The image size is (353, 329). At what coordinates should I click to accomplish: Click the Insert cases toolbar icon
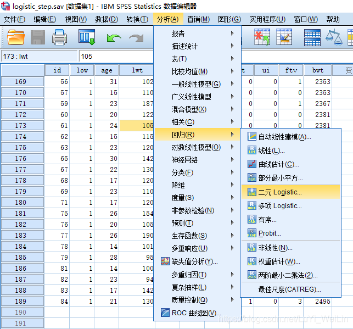[x=262, y=37]
